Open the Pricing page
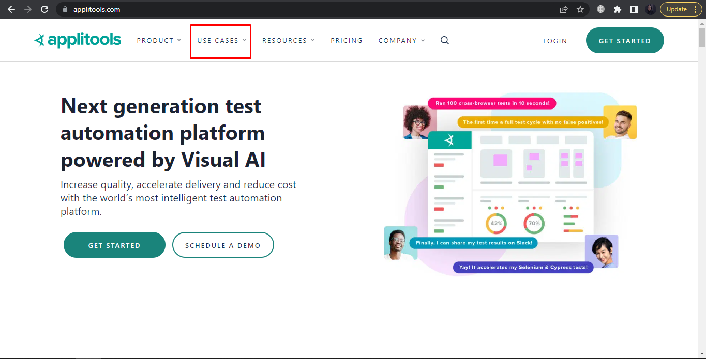The width and height of the screenshot is (706, 359). 347,40
